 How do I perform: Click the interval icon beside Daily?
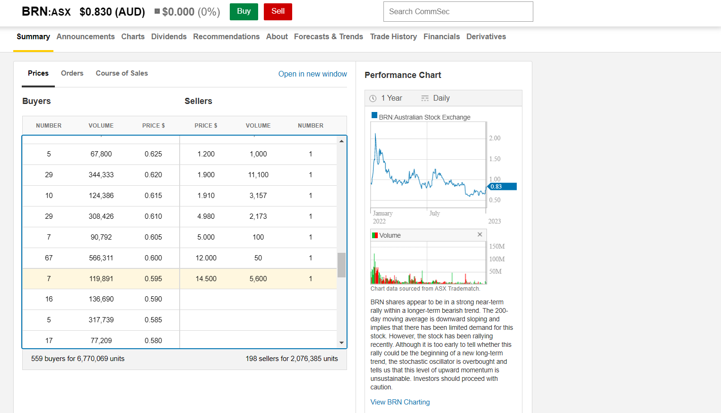[x=425, y=98]
